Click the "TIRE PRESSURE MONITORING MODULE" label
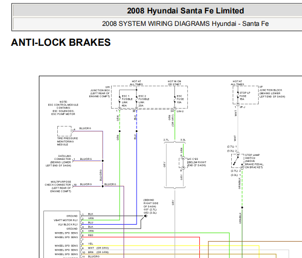 67,141
